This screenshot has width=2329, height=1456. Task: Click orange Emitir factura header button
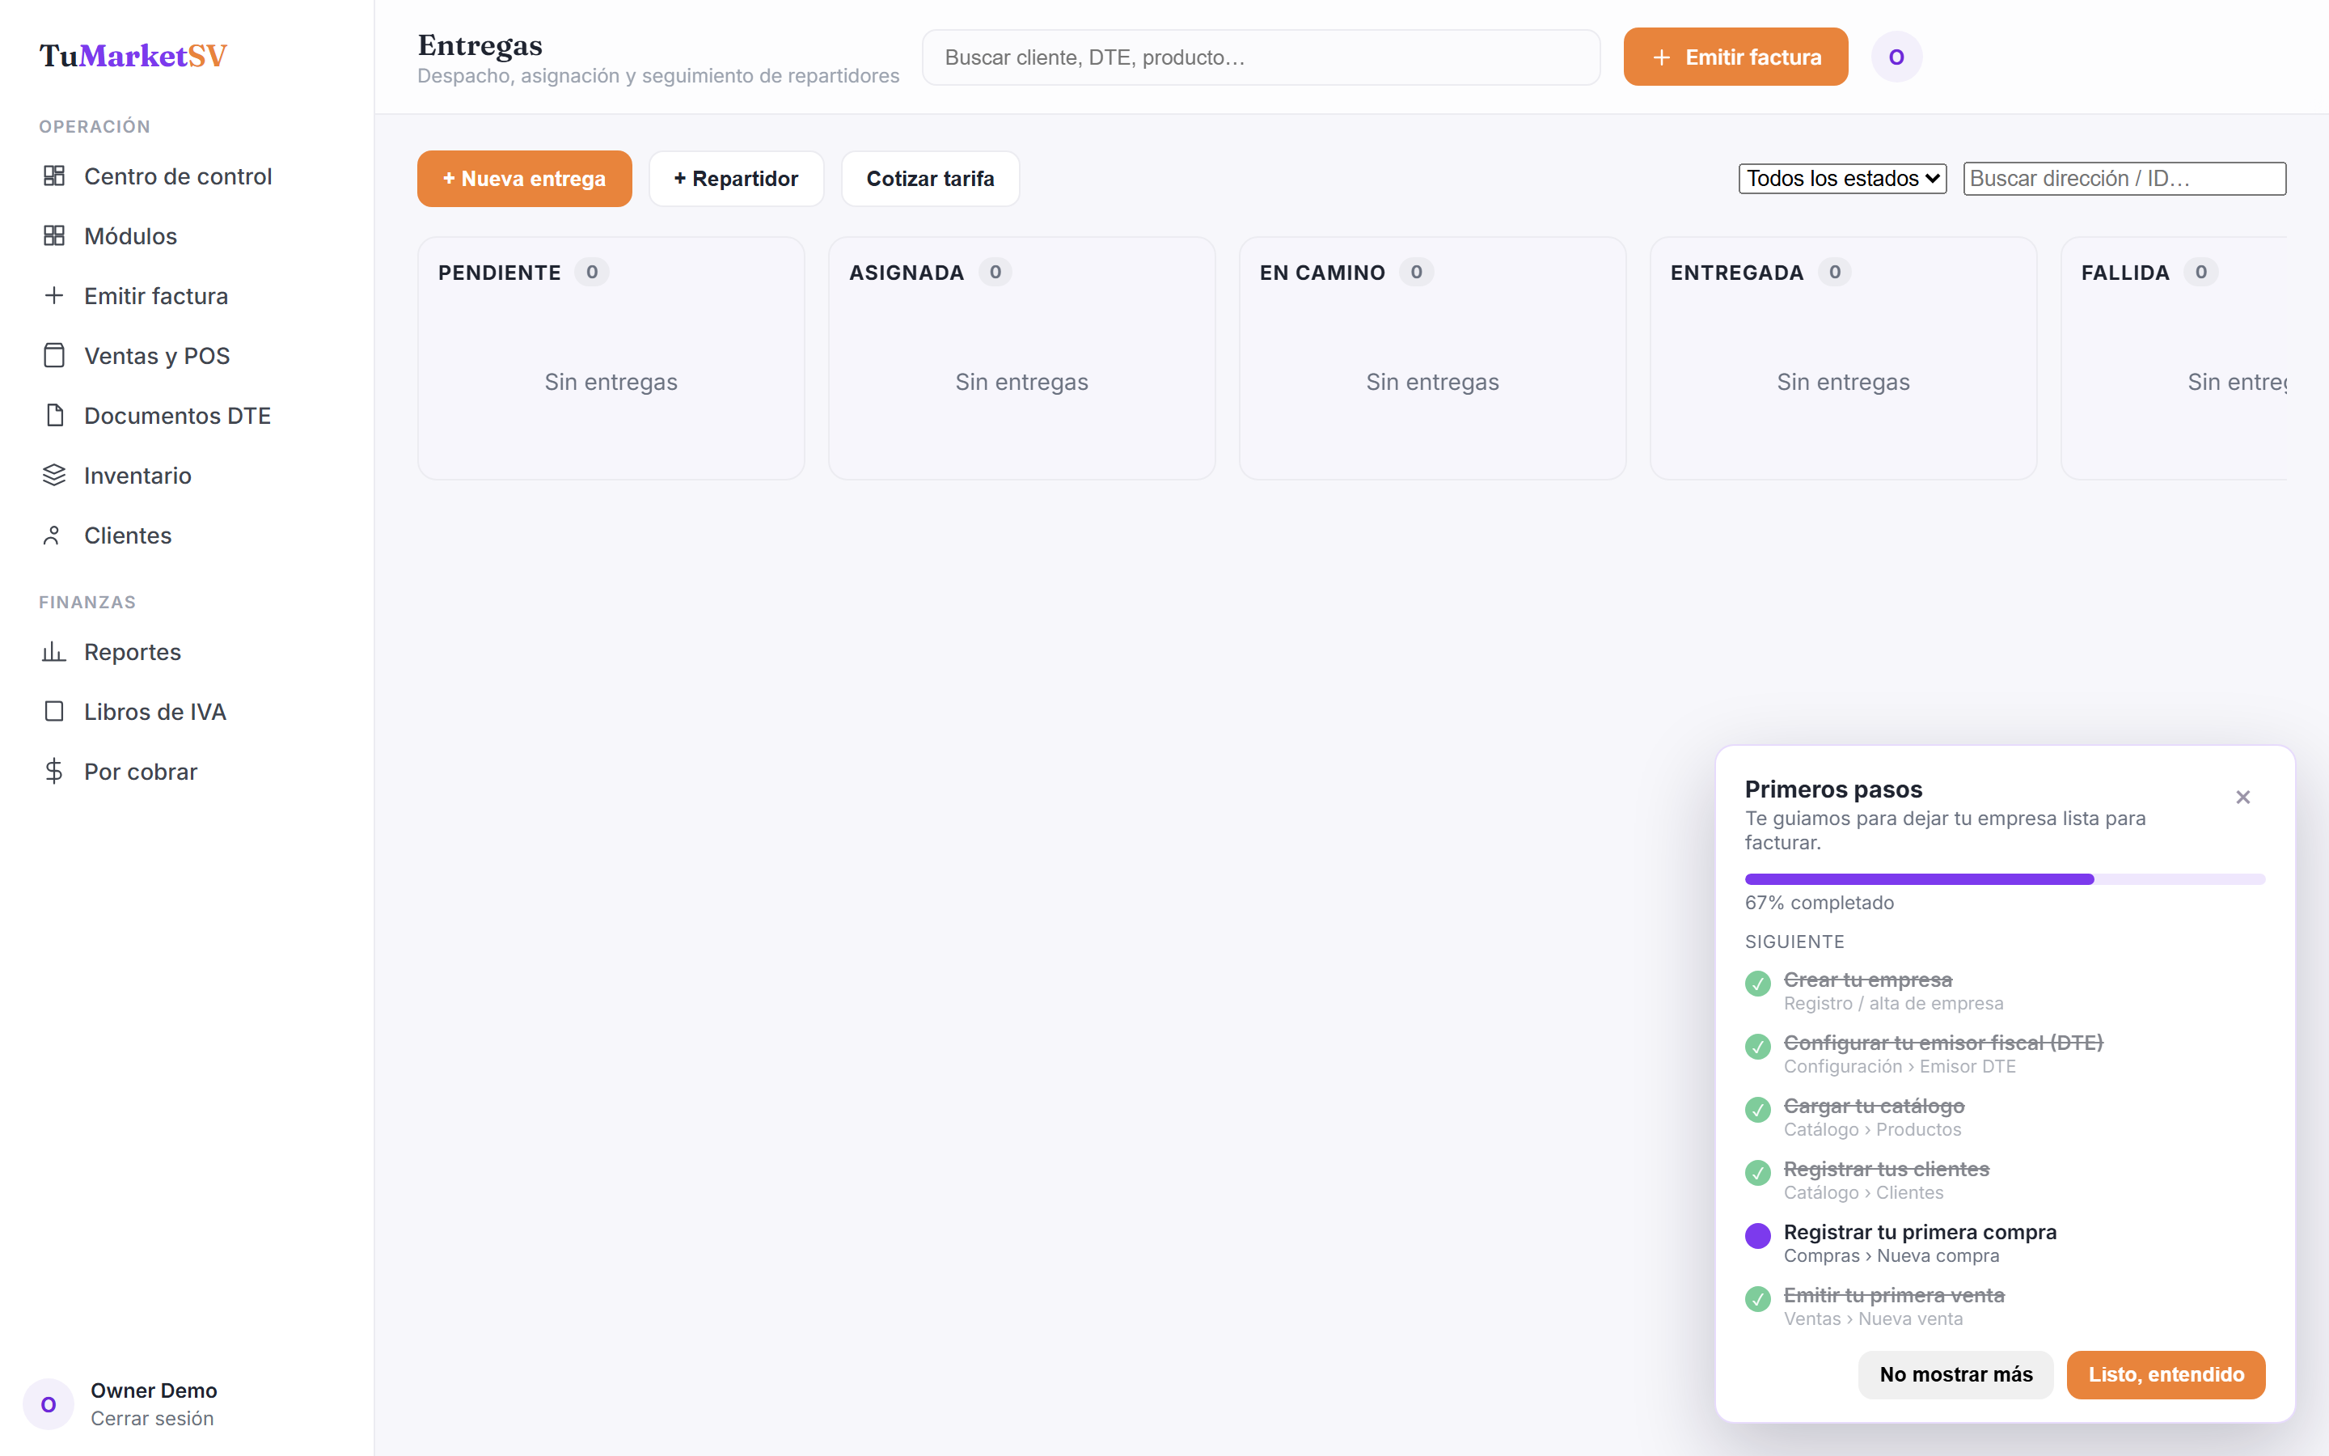(x=1735, y=57)
